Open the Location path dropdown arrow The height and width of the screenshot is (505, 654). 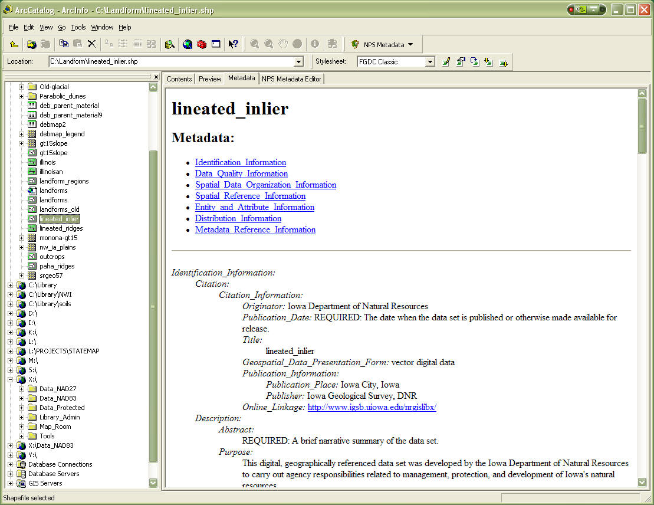coord(298,62)
